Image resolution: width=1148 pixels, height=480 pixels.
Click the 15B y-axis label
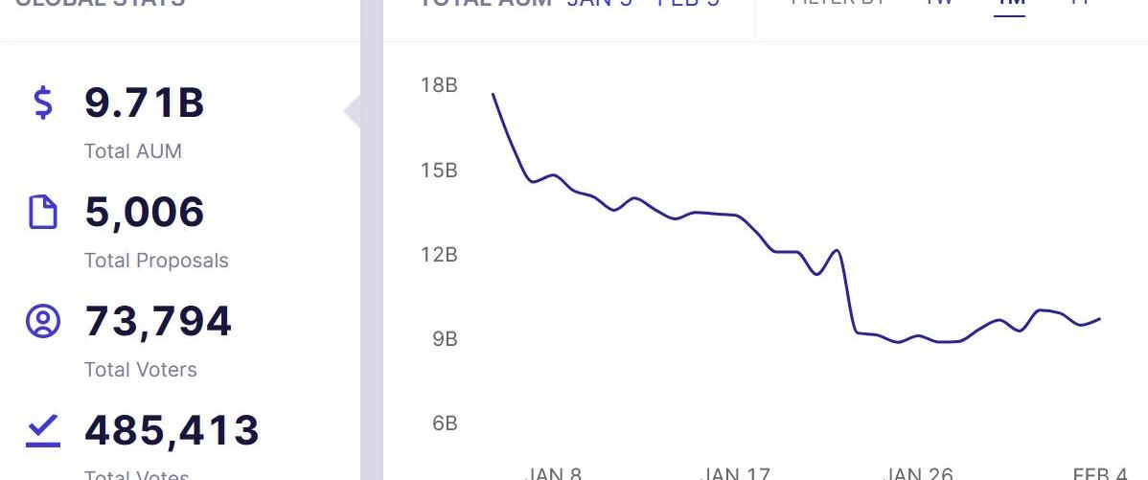tap(439, 171)
